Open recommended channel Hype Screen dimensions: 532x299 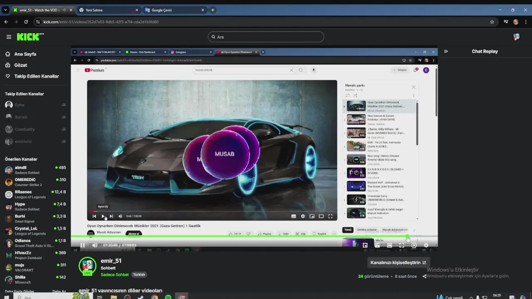(35, 207)
